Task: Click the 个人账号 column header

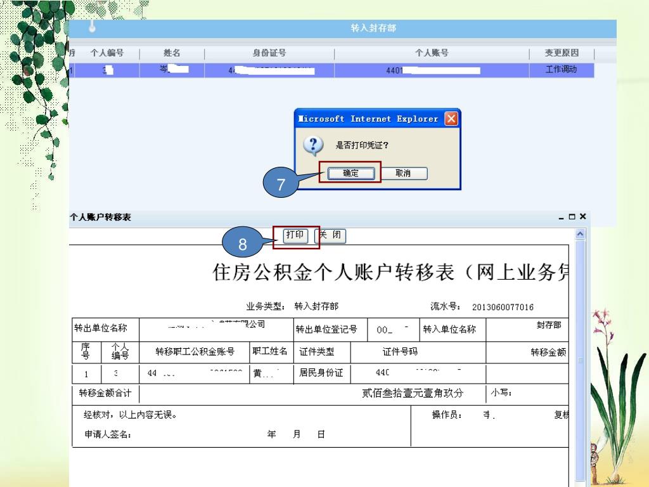Action: [432, 53]
